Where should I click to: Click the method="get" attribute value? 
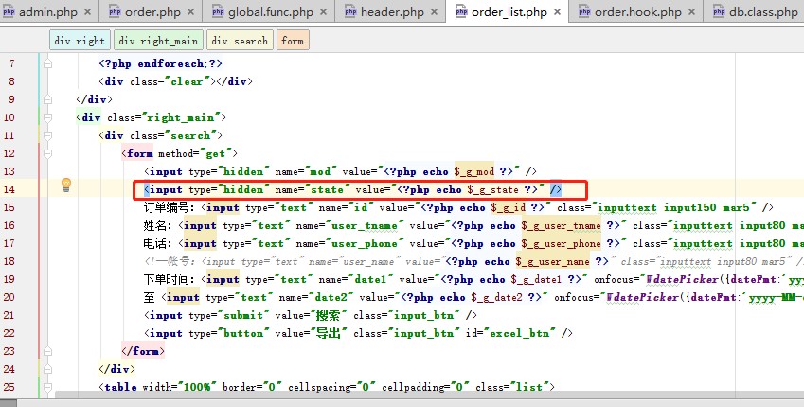(215, 153)
